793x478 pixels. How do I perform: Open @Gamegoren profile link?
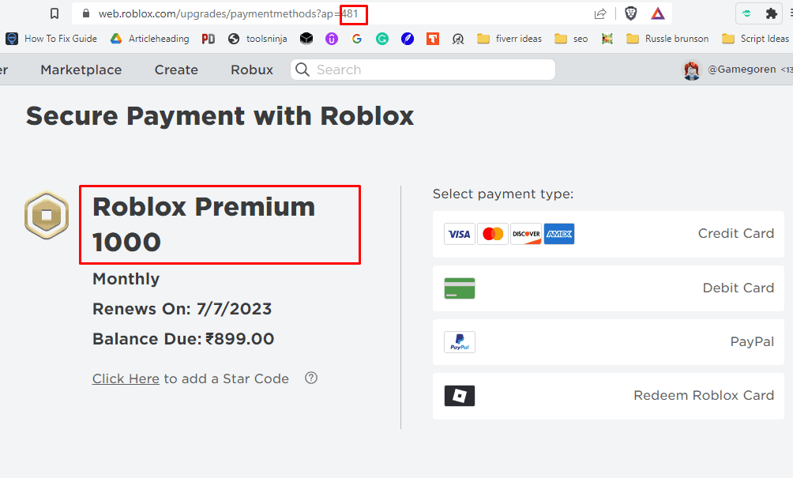tap(742, 70)
